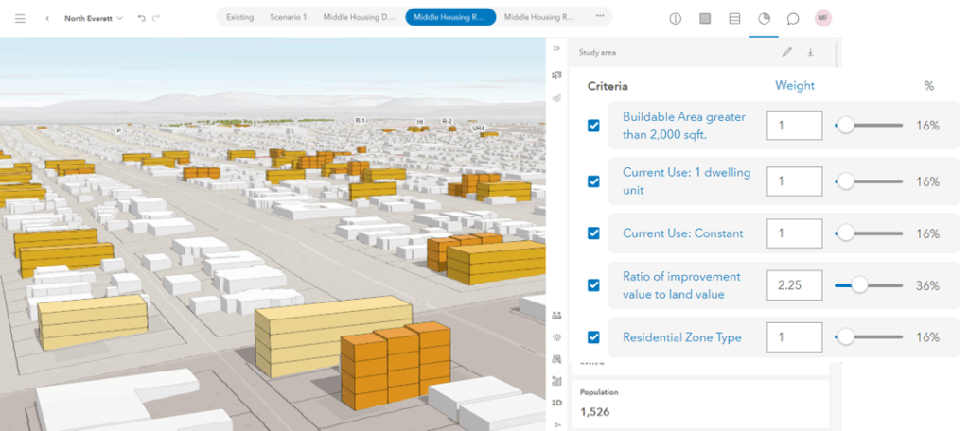Switch the map view to 2D
Screen dimensions: 969x431
coord(557,402)
